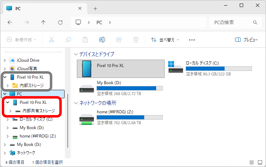The height and width of the screenshot is (167, 266).
Task: Open iCloud写真 in the sidebar
Action: (x=27, y=69)
